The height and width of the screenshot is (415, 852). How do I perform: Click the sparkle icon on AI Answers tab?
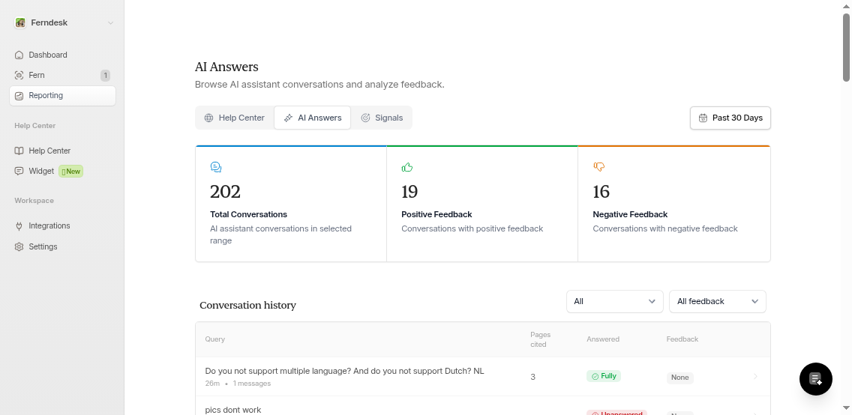tap(289, 118)
